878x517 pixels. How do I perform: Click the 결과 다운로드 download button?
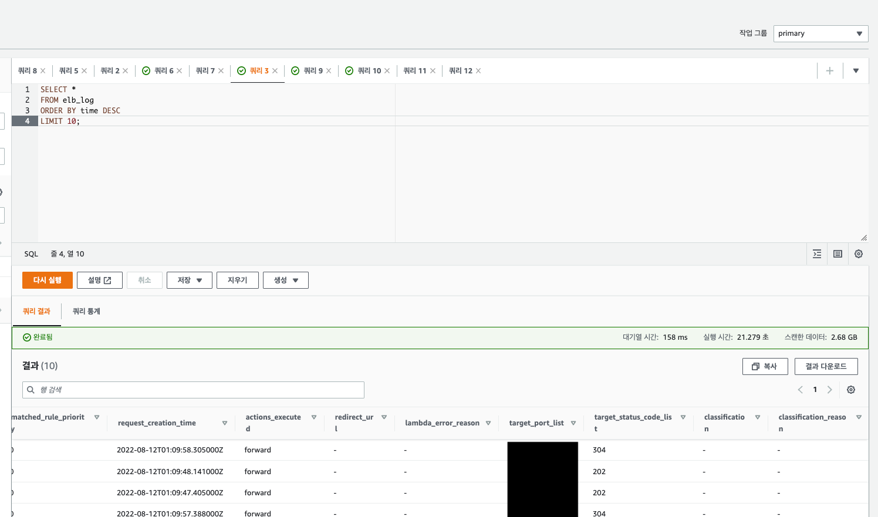click(x=826, y=367)
